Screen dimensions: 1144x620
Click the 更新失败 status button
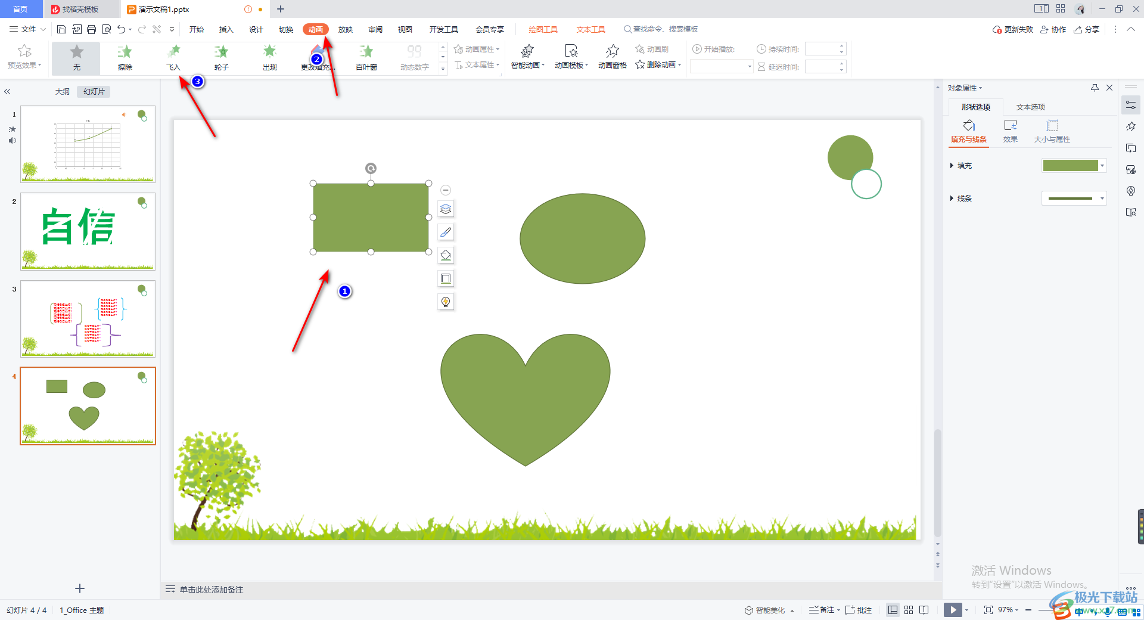1013,29
